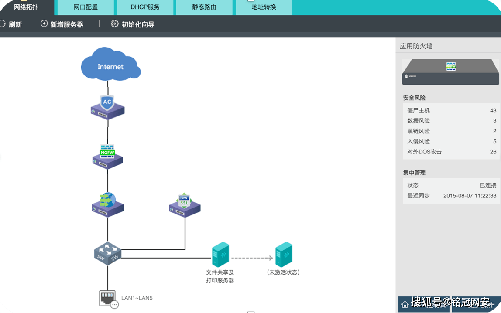Image resolution: width=501 pixels, height=313 pixels.
Task: Switch to the 网口配置 tab
Action: tap(86, 7)
